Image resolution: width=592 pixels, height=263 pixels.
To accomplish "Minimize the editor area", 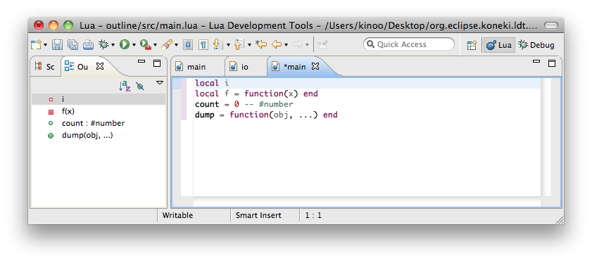I will 536,61.
